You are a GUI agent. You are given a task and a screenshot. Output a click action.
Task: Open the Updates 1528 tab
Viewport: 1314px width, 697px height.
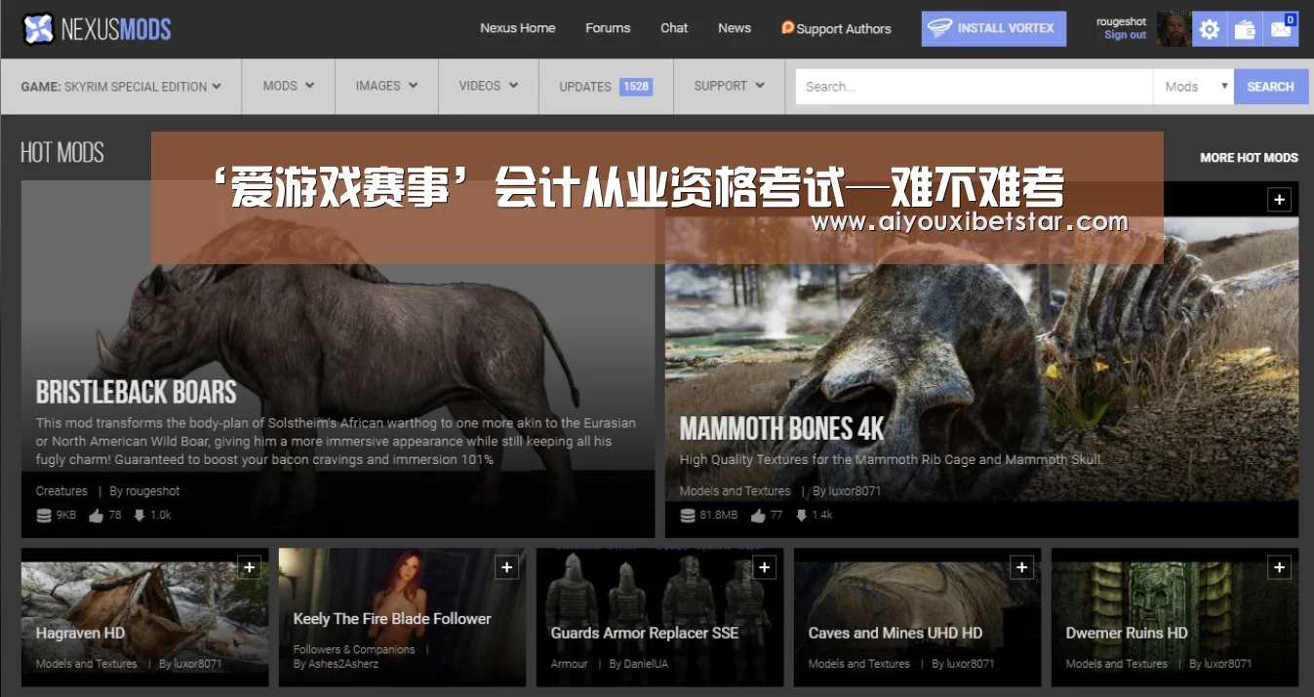pyautogui.click(x=606, y=86)
